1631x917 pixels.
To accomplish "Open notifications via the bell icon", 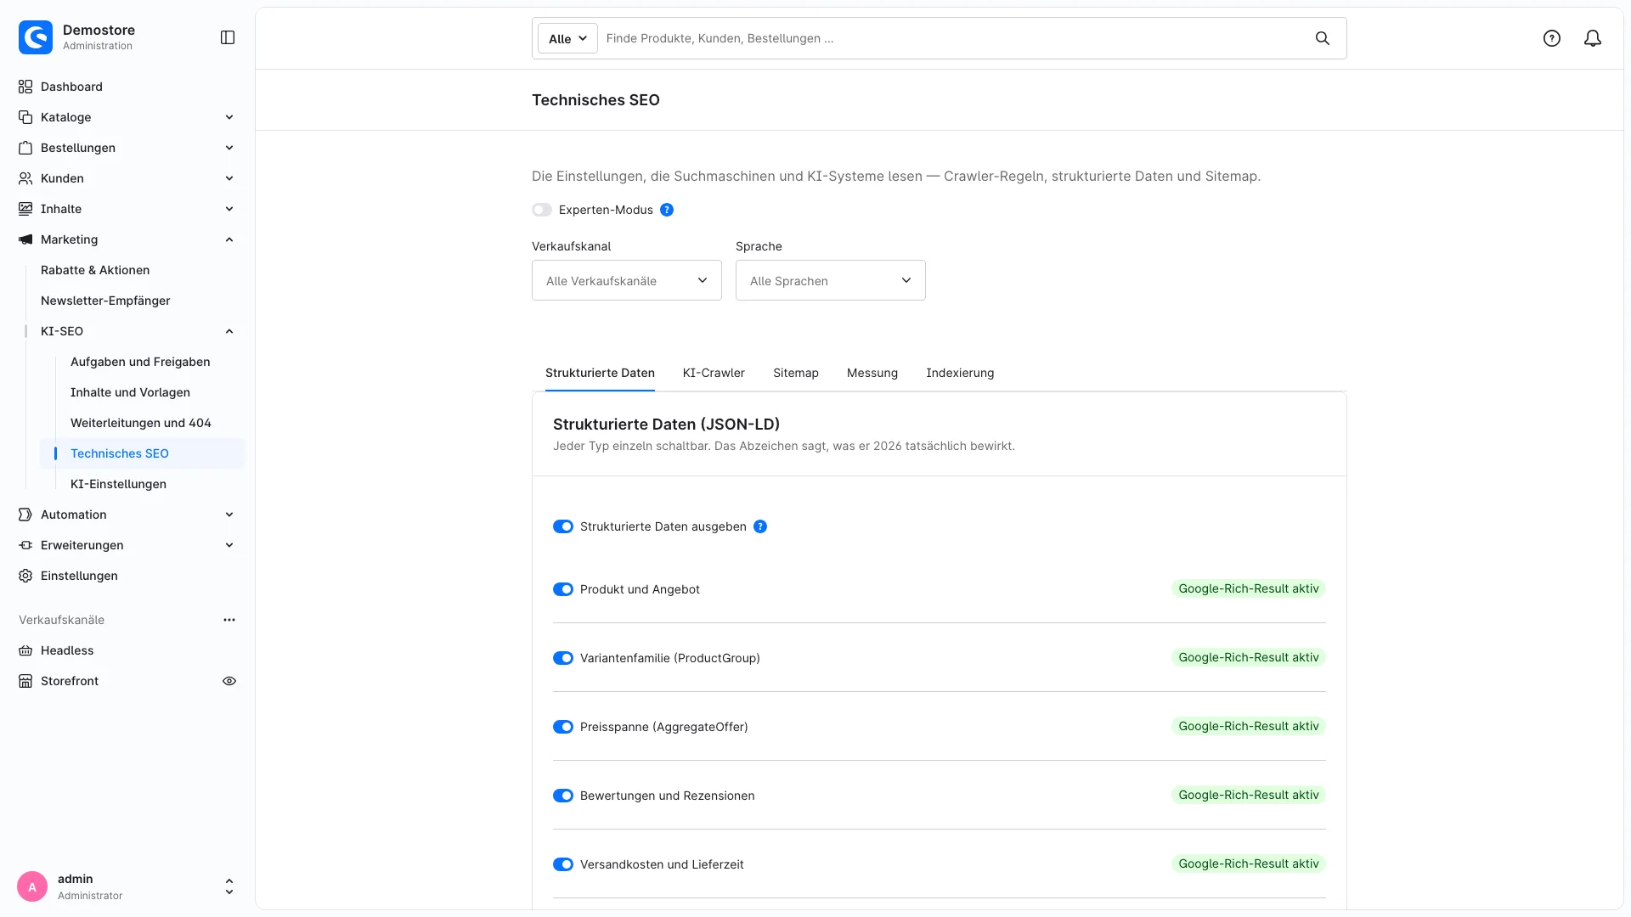I will click(x=1593, y=38).
